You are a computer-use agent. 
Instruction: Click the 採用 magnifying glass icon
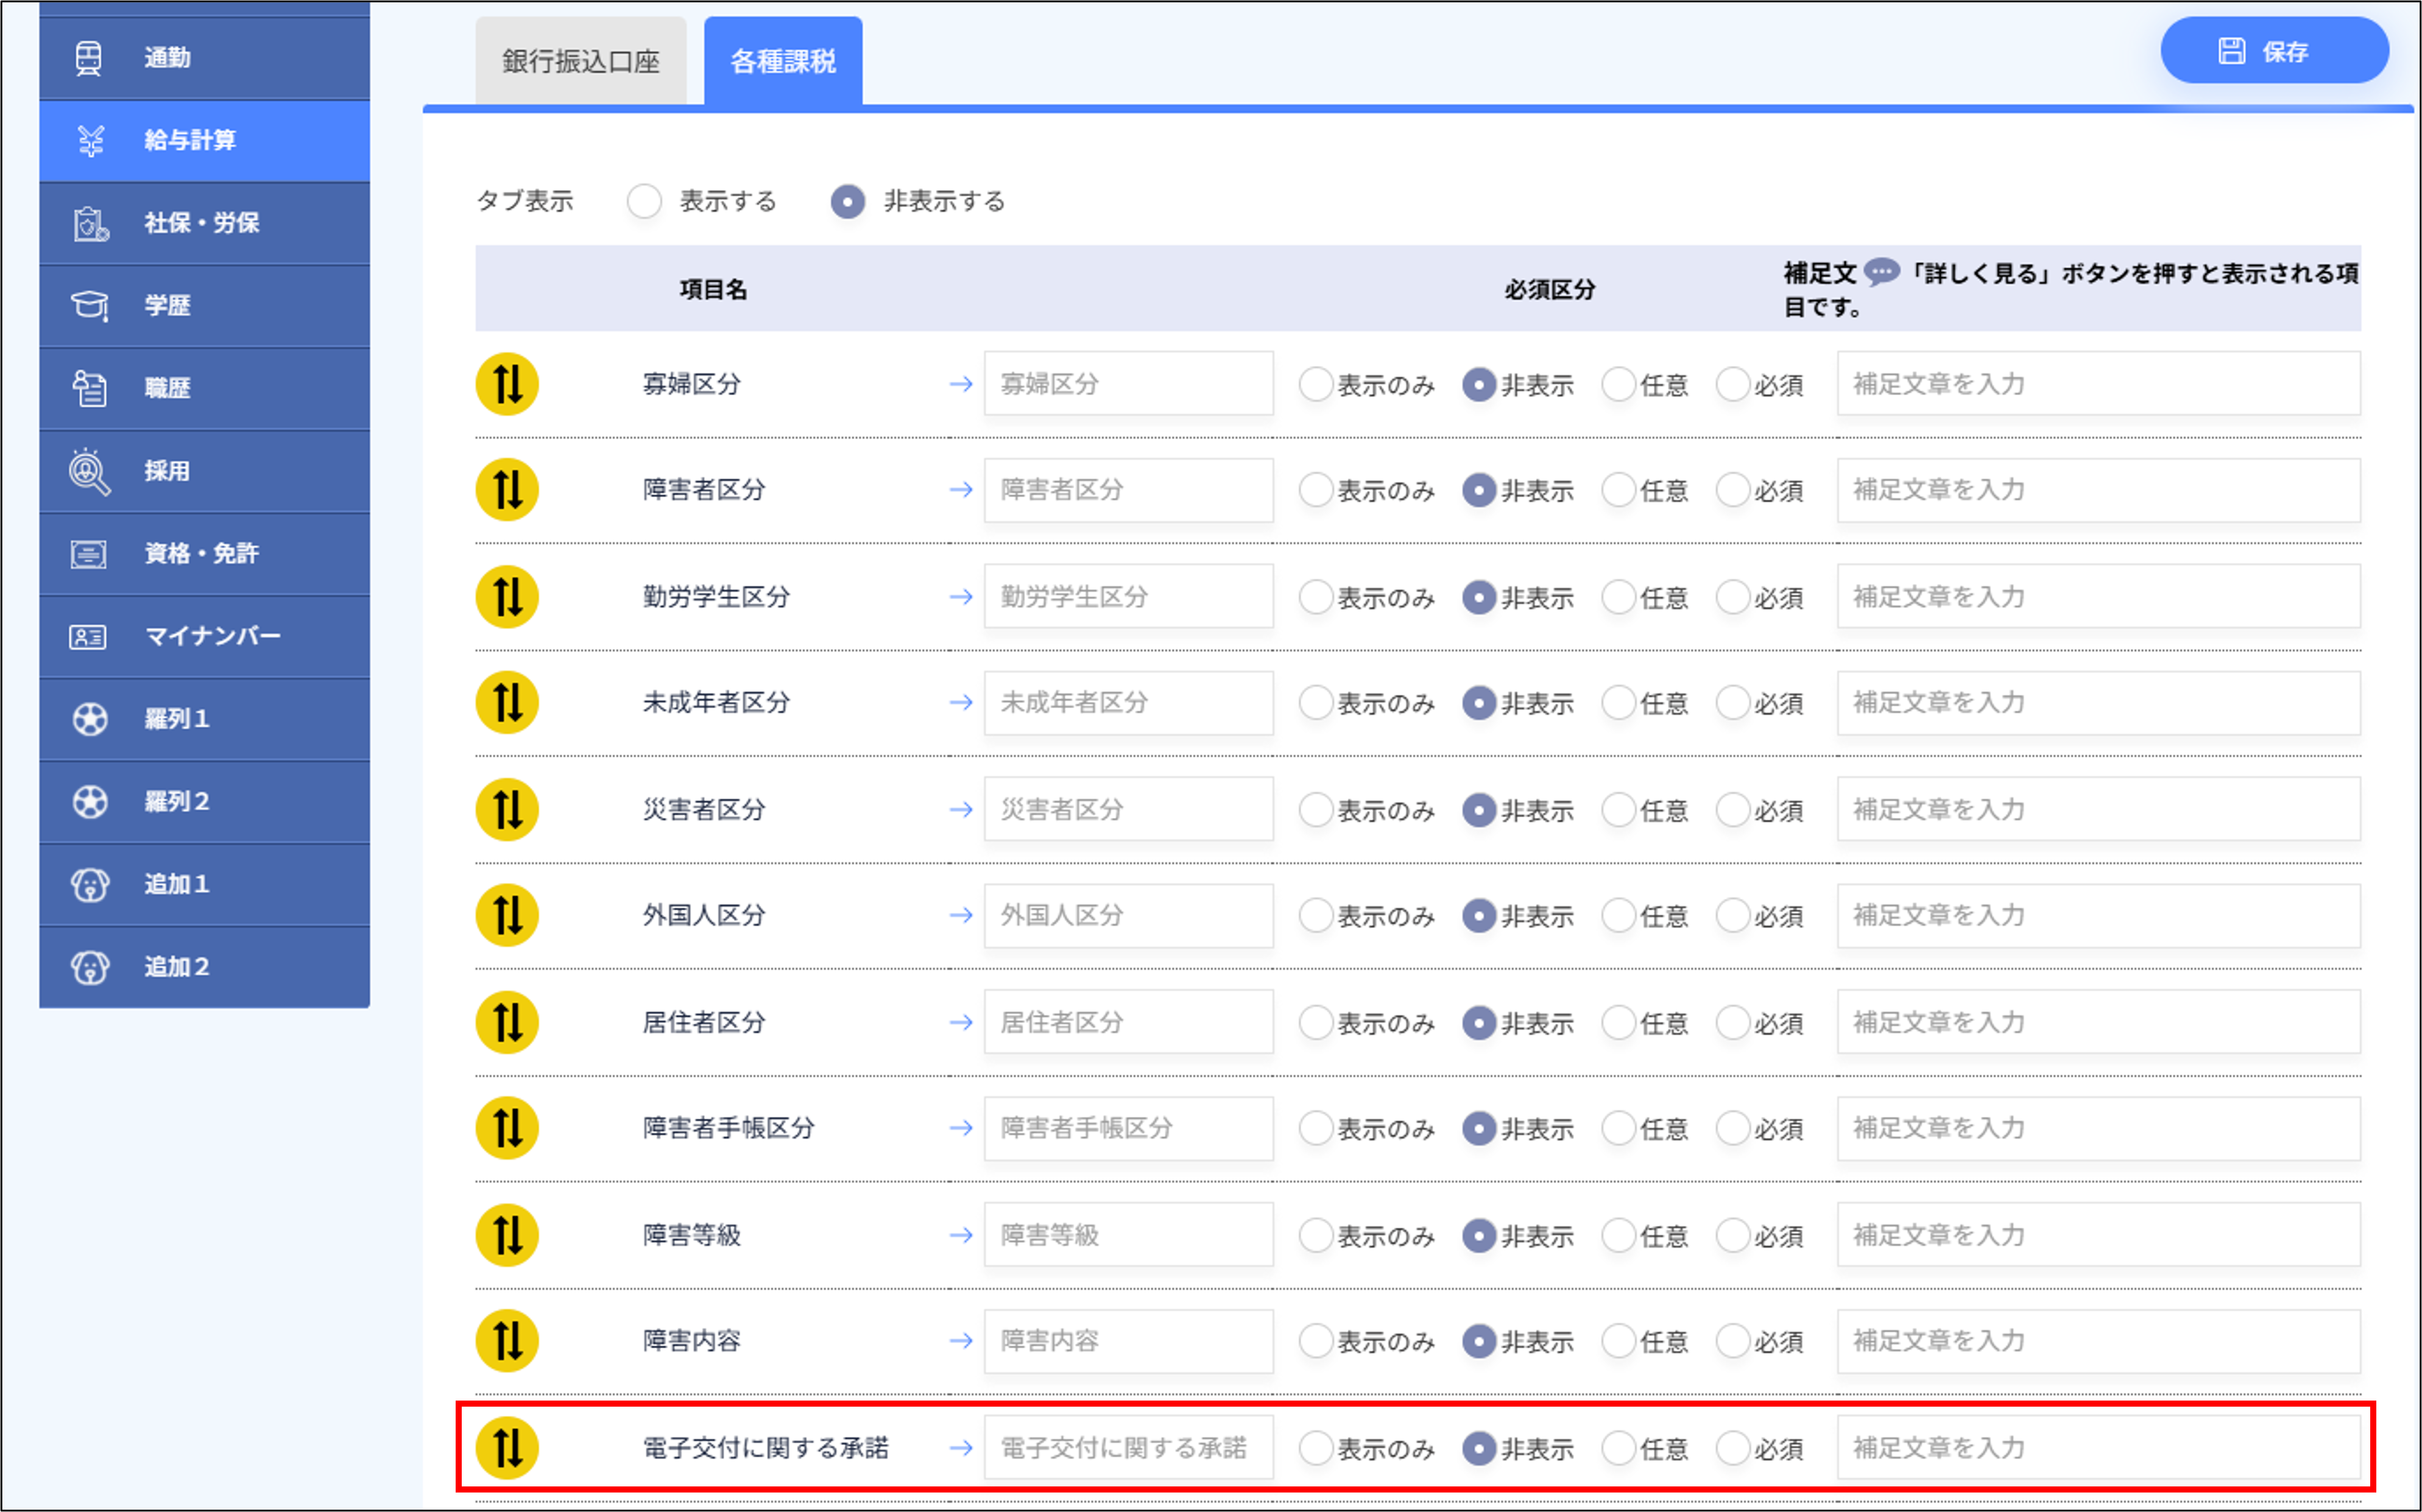(90, 471)
